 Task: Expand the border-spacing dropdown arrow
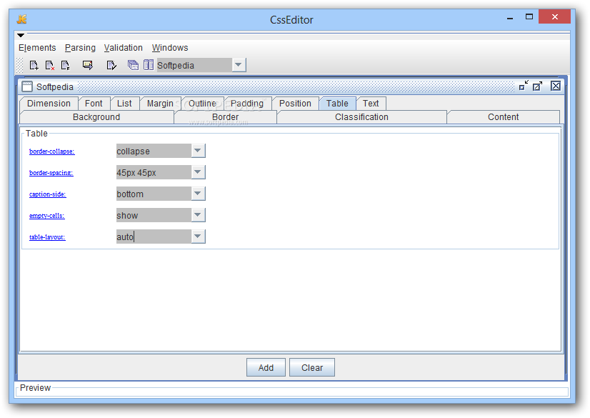coord(198,172)
